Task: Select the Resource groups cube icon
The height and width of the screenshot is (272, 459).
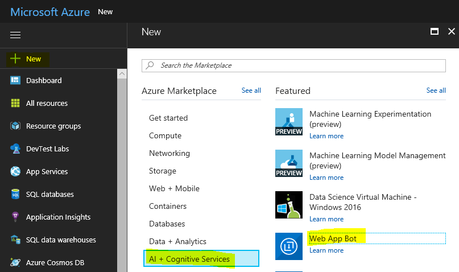Action: point(15,126)
